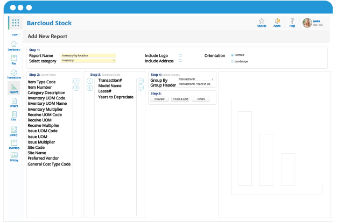Select Site Code field
Viewport: 337px width, 223px height.
click(36, 147)
